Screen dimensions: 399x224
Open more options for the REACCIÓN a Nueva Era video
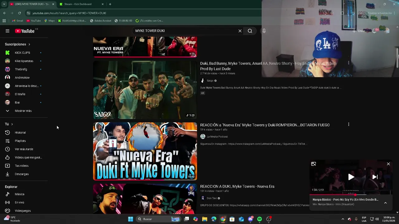click(x=349, y=124)
